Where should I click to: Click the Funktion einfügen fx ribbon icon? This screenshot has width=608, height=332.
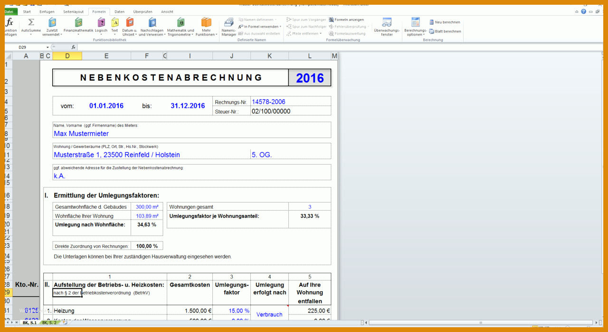click(x=9, y=27)
